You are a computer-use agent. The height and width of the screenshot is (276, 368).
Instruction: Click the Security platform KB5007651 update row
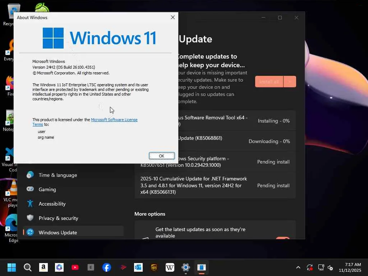[215, 162]
